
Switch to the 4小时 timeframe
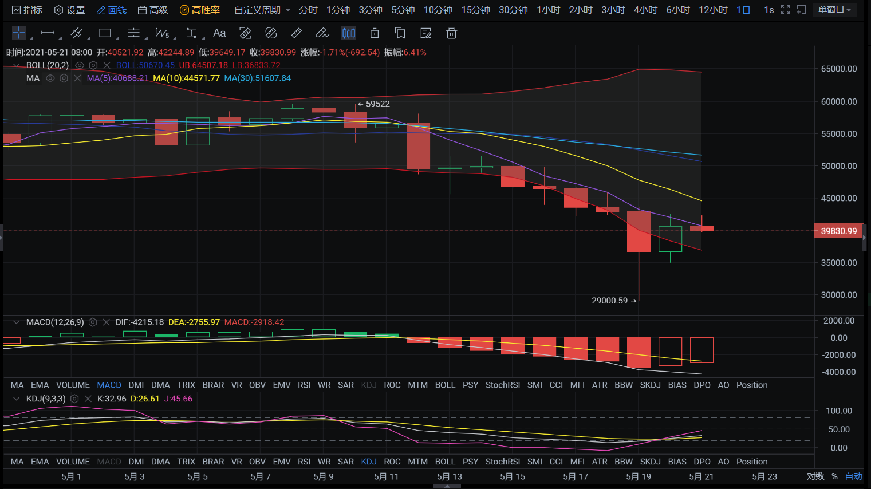tap(645, 10)
